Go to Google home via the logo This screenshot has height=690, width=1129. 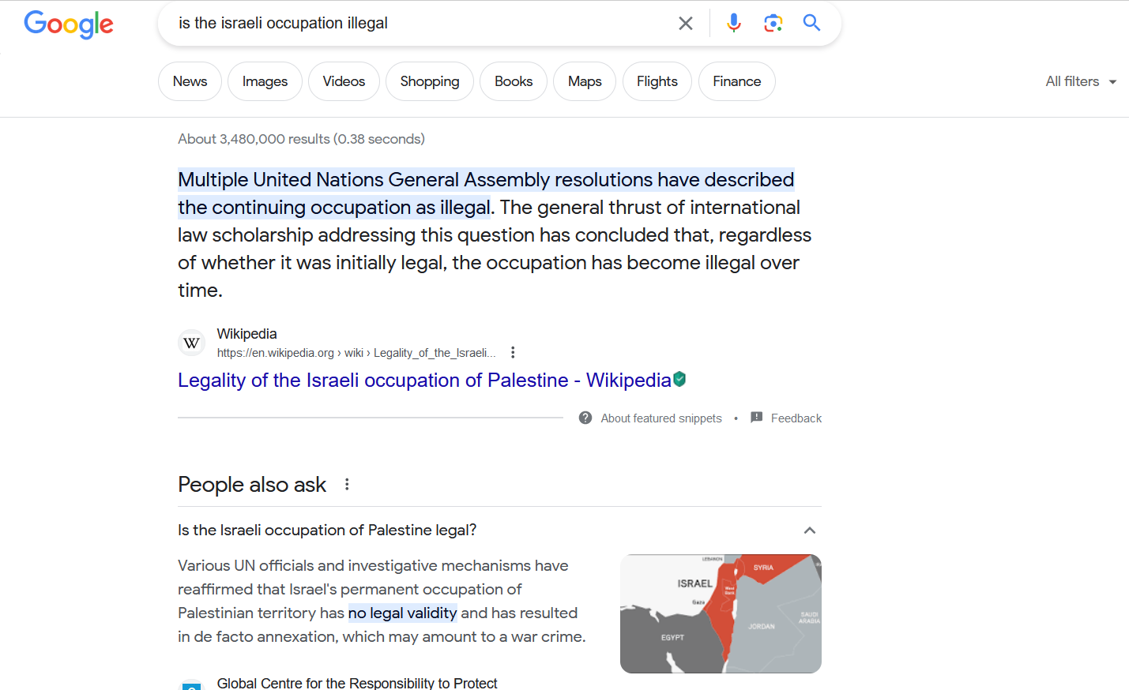[69, 24]
